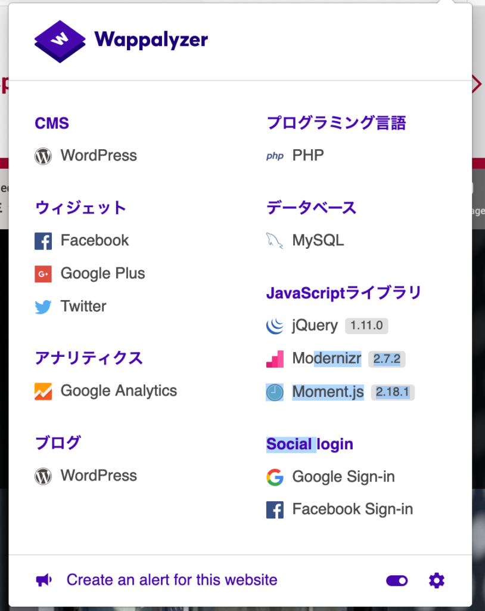Click the WordPress icon under ブログ
This screenshot has height=611, width=485.
click(x=43, y=476)
